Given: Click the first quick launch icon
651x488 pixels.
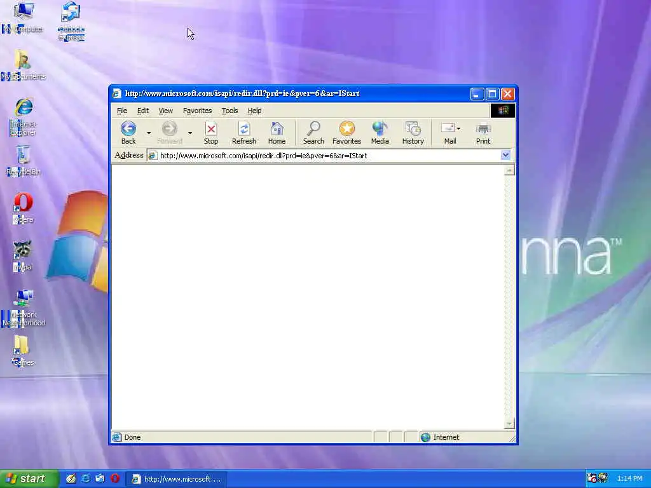Looking at the screenshot, I should click(x=71, y=478).
